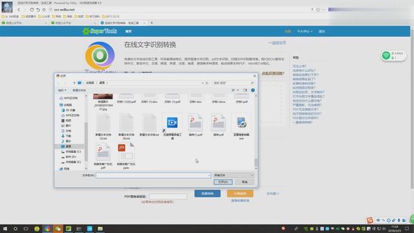This screenshot has height=233, width=414.
Task: Select the 操作.pdf file
Action: [x=219, y=125]
